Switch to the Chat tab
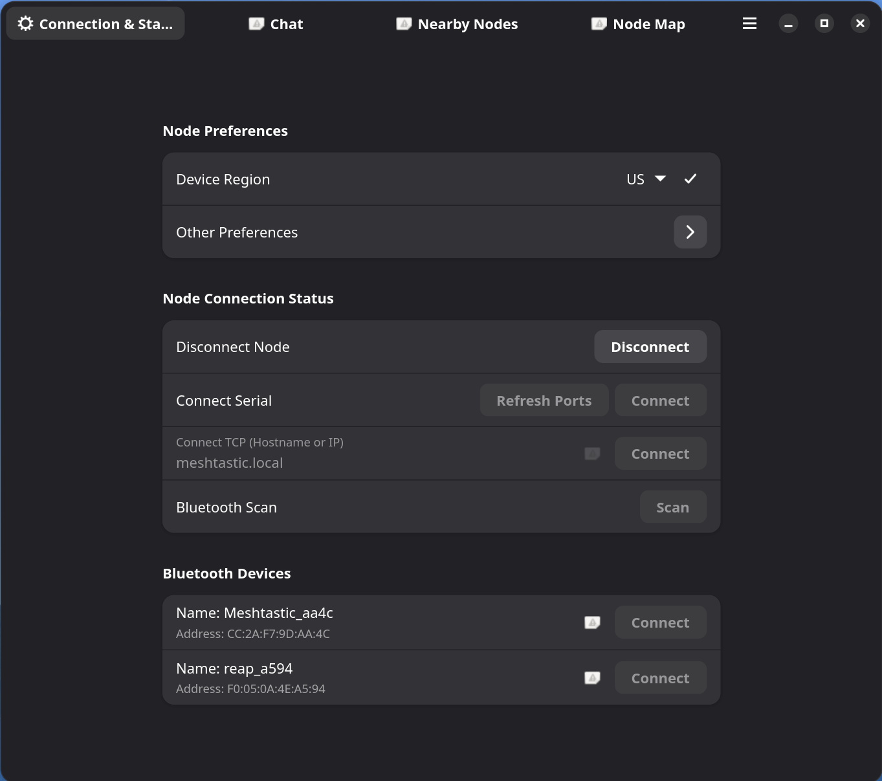882x781 pixels. (x=276, y=24)
